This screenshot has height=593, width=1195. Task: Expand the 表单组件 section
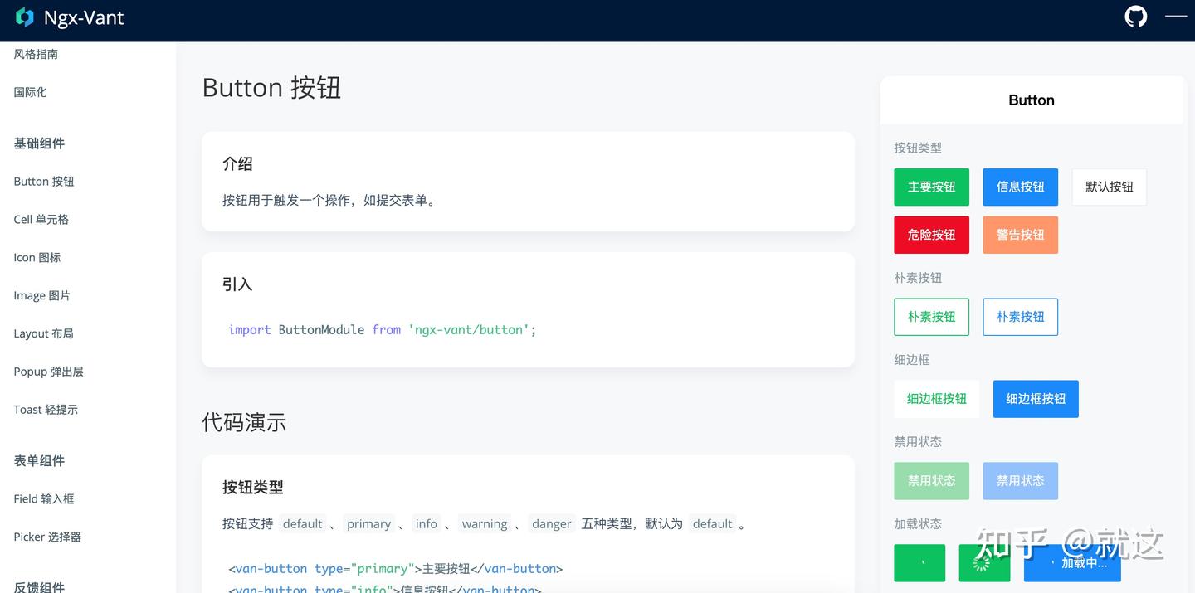(38, 460)
